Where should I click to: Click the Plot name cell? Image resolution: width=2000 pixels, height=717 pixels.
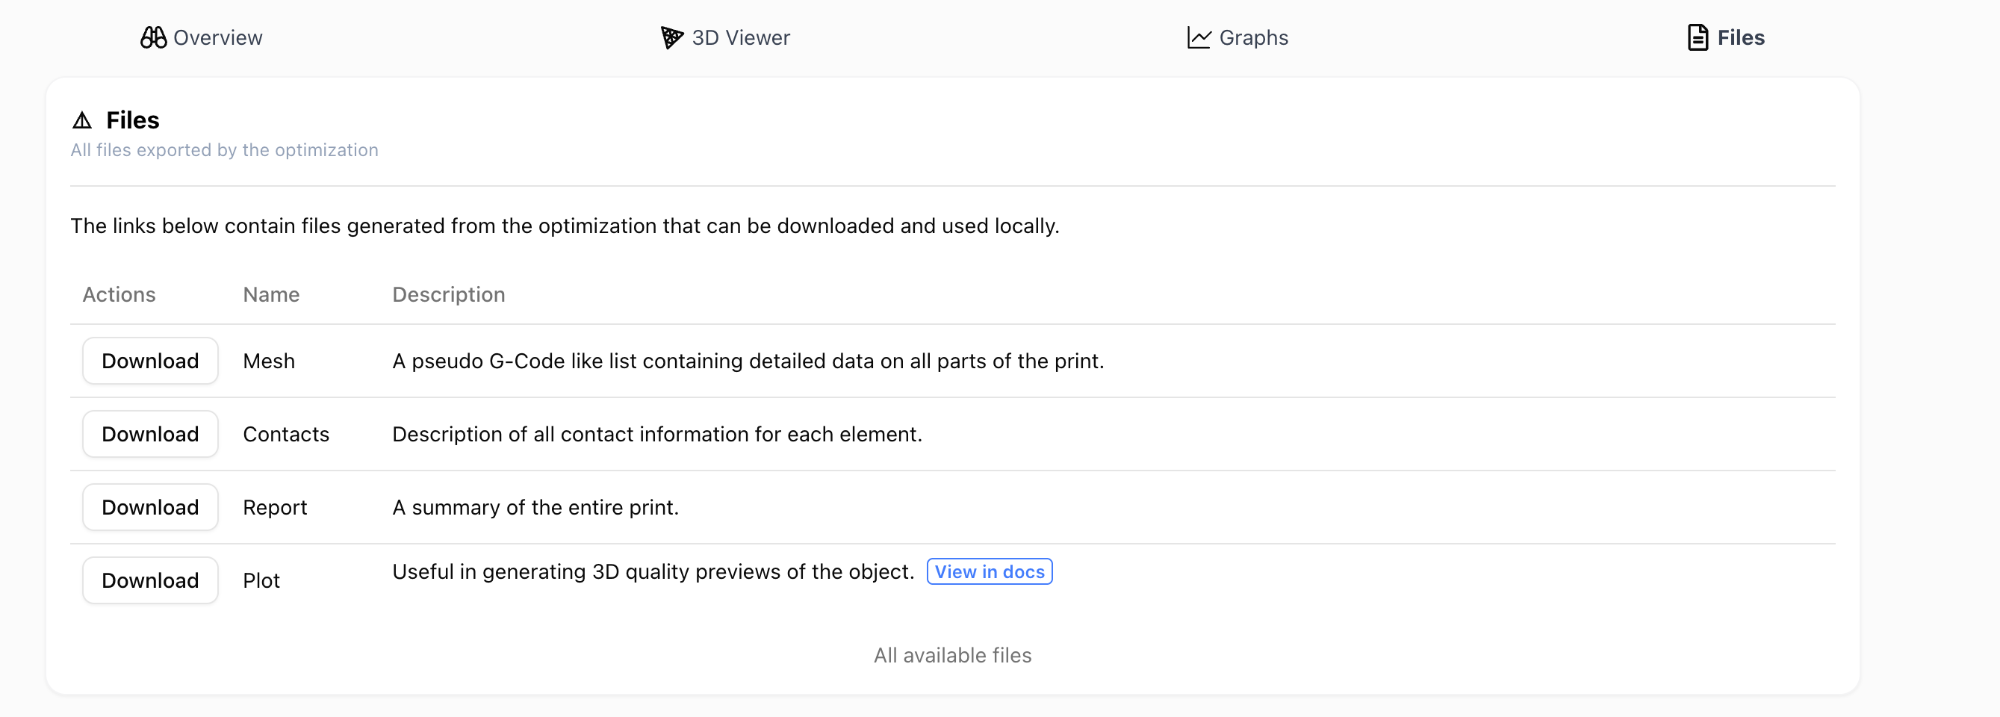261,580
